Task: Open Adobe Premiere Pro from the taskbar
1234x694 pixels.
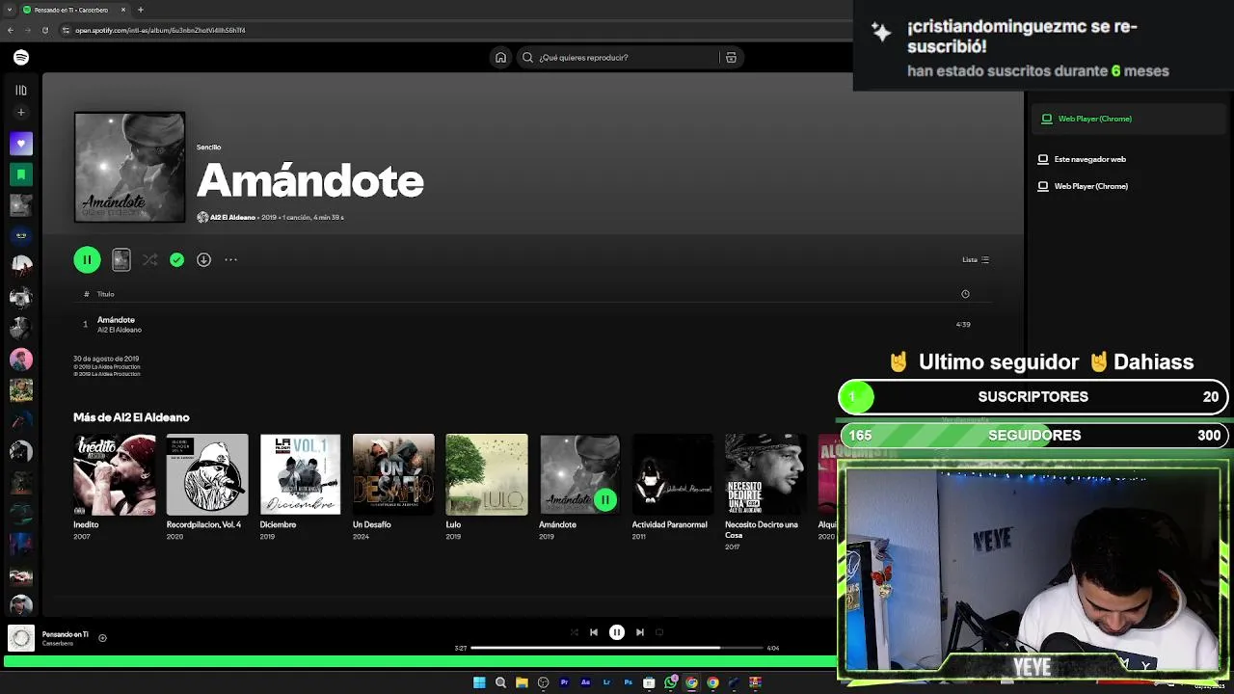Action: click(564, 682)
